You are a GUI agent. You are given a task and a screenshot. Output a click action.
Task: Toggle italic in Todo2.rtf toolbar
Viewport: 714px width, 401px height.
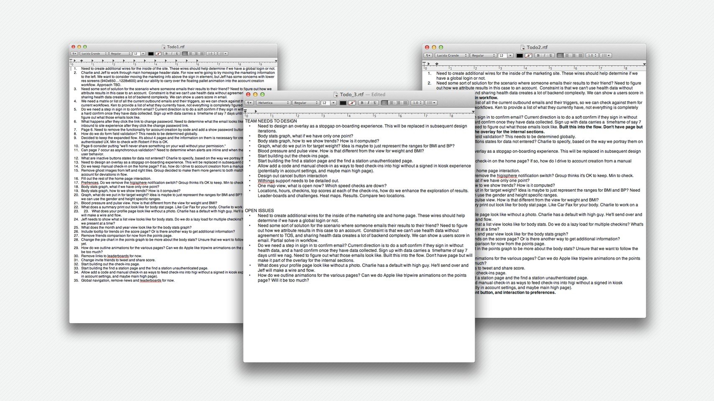click(545, 56)
